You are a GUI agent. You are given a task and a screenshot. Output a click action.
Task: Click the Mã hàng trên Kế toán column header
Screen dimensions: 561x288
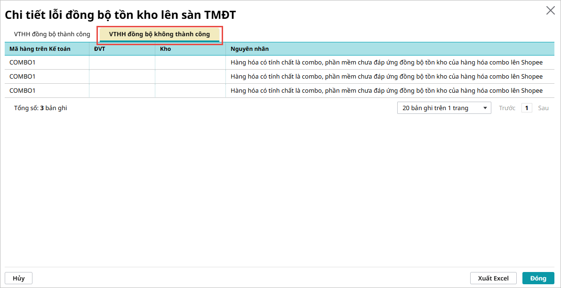click(x=40, y=49)
